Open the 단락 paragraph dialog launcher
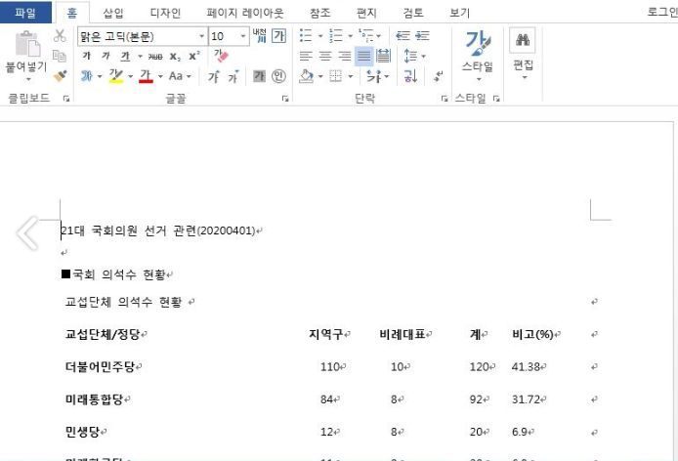 tap(445, 99)
